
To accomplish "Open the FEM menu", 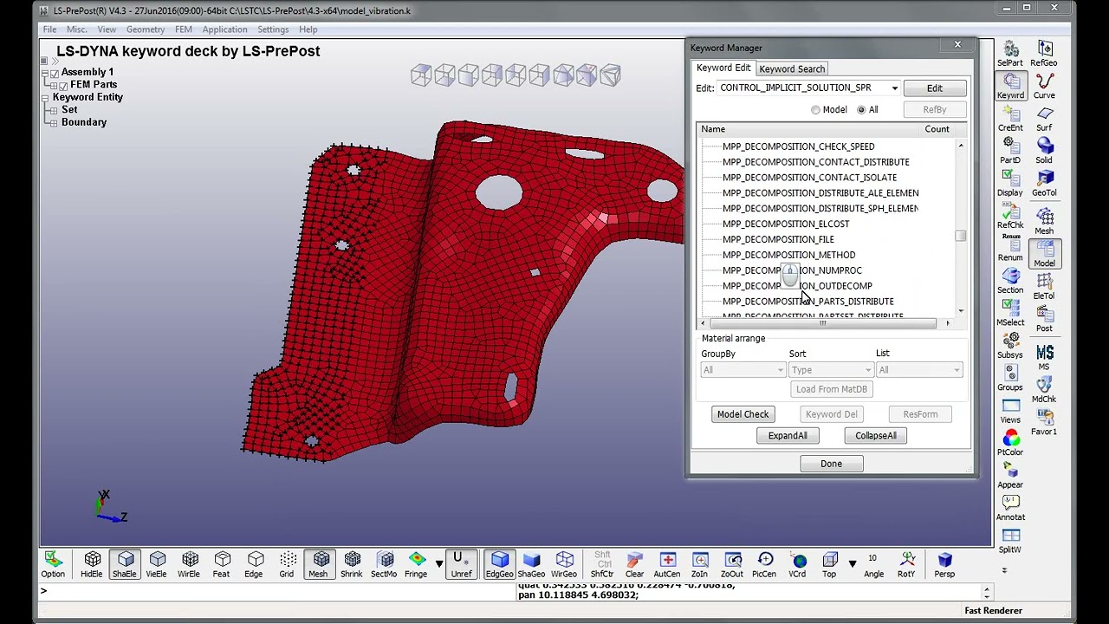I will coord(183,29).
